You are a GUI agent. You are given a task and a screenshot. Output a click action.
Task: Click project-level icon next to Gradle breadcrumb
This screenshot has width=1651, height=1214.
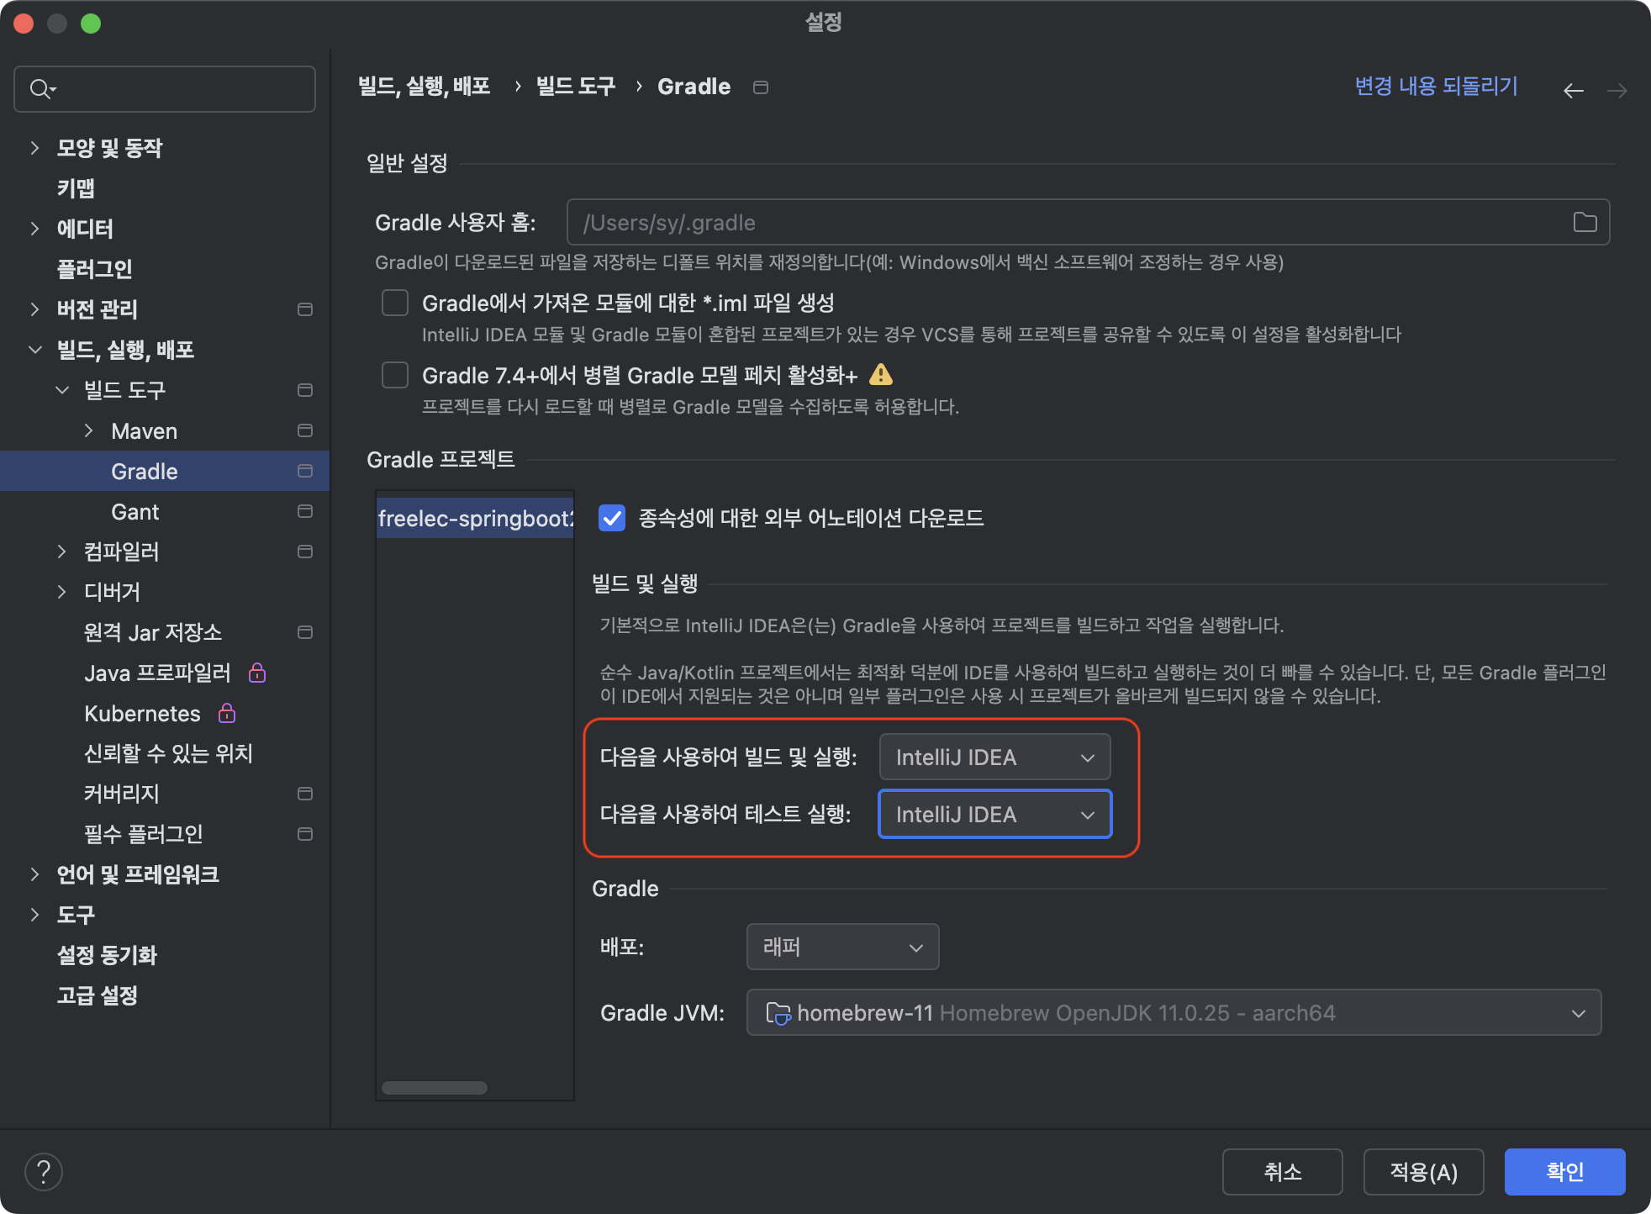(761, 87)
